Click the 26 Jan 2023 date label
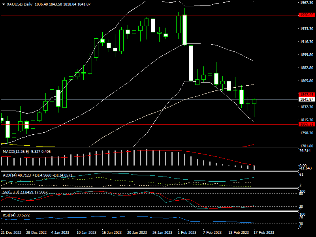The height and width of the screenshot is (237, 316). pyautogui.click(x=162, y=232)
